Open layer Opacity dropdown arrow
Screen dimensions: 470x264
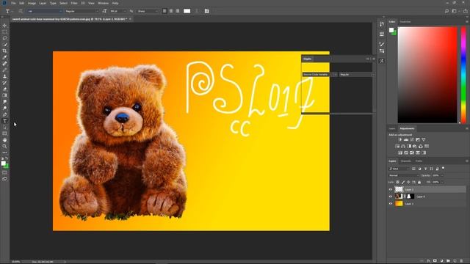pyautogui.click(x=442, y=175)
